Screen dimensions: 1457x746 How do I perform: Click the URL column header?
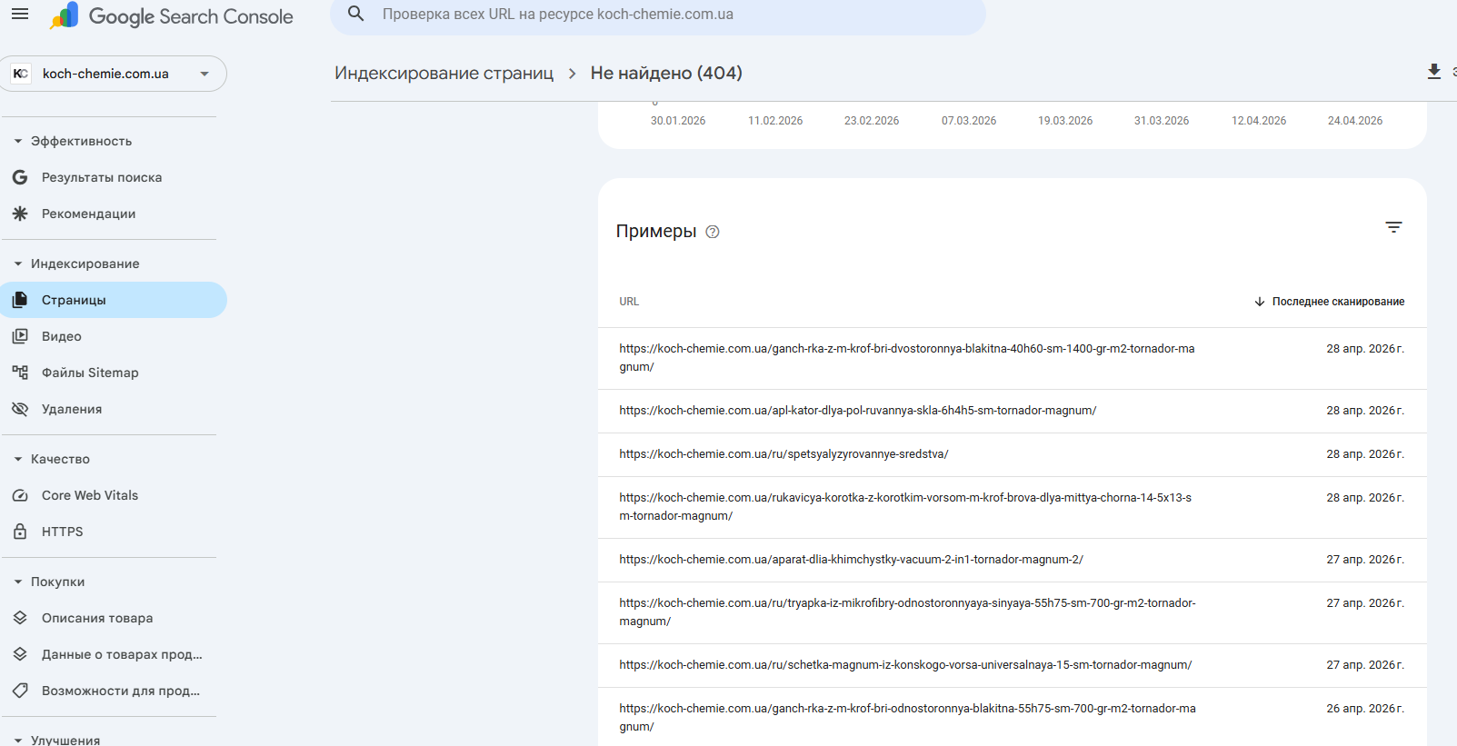pyautogui.click(x=629, y=302)
